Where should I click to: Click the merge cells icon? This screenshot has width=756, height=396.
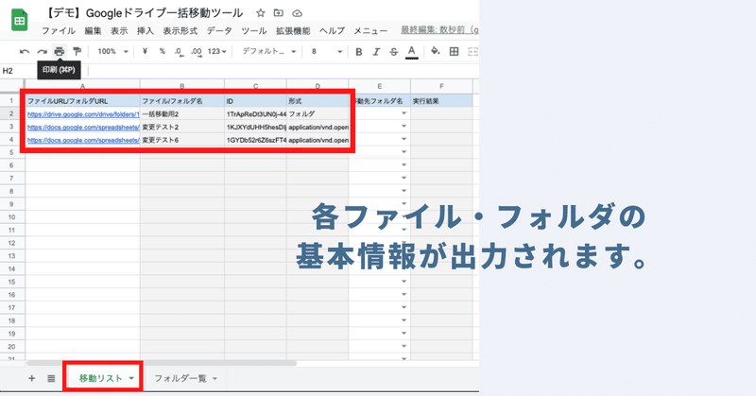(472, 51)
